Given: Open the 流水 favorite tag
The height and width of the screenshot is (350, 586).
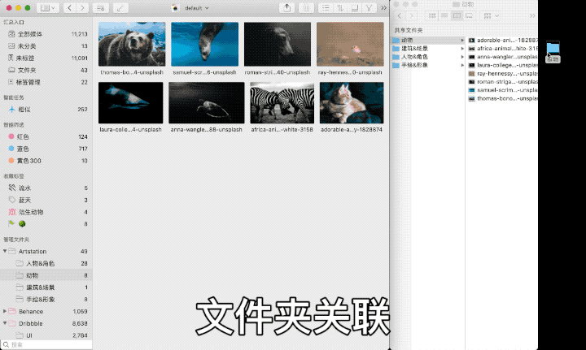Looking at the screenshot, I should pos(46,188).
